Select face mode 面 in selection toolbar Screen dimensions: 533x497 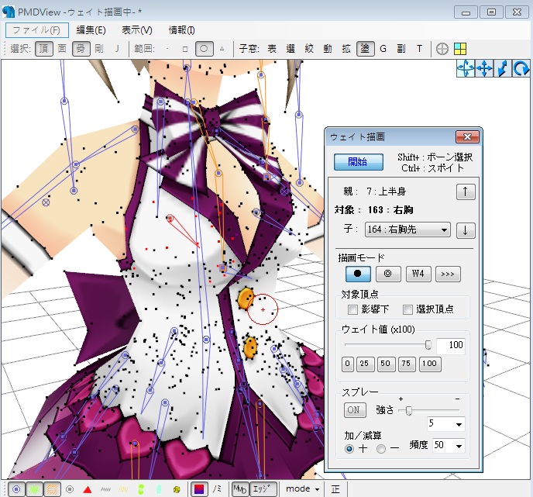click(x=62, y=49)
